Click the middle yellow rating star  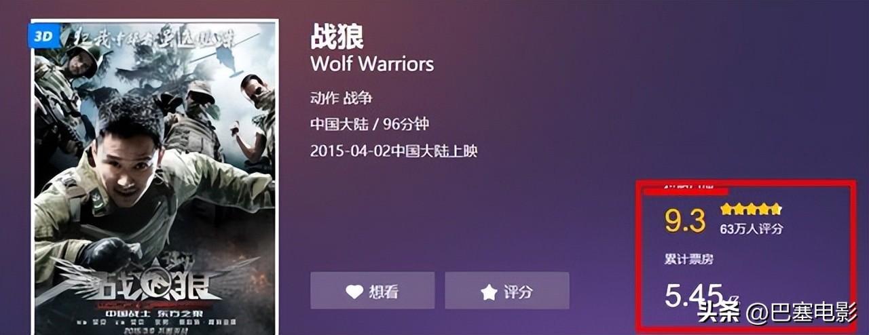[x=752, y=209]
